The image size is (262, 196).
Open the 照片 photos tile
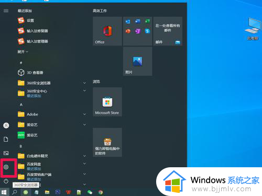point(138,61)
